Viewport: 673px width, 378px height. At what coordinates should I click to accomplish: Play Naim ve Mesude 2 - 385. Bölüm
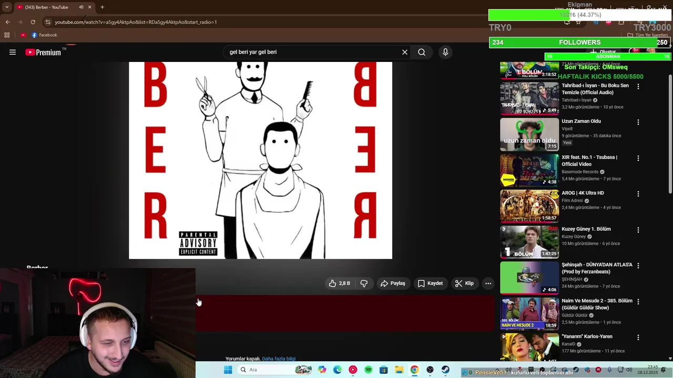point(597,304)
